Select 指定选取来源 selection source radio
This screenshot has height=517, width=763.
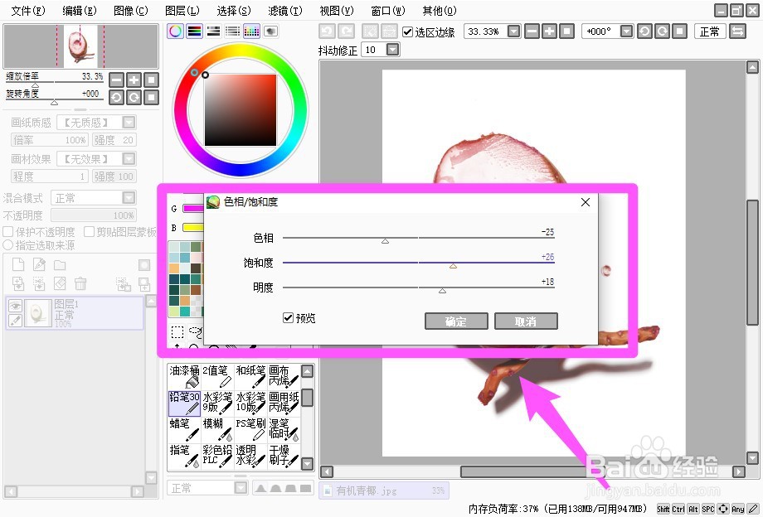coord(7,245)
